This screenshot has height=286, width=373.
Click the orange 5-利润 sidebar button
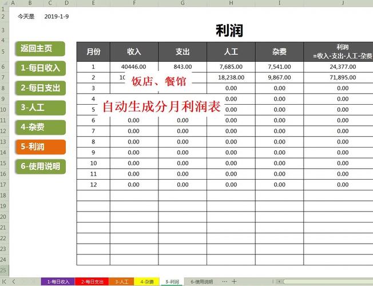(x=40, y=146)
